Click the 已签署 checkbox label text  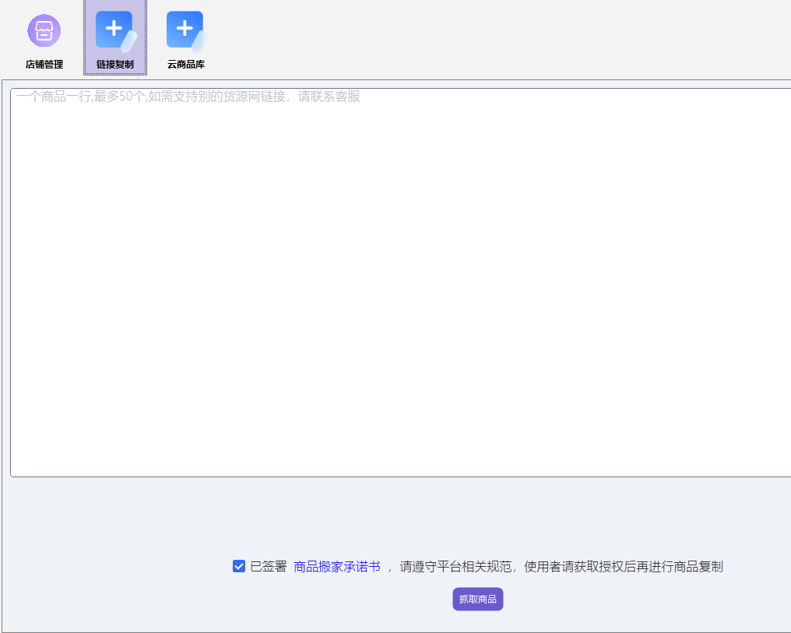coord(269,567)
